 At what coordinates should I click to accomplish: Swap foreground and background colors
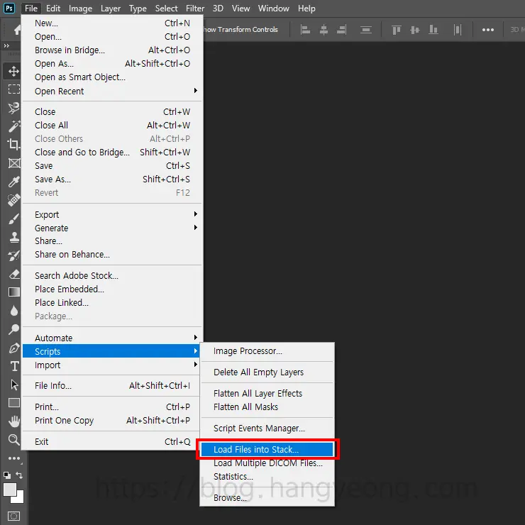pos(20,475)
